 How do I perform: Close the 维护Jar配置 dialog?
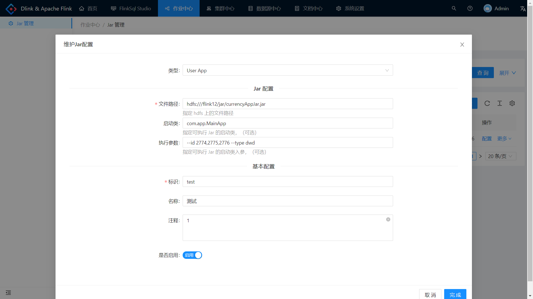tap(462, 45)
